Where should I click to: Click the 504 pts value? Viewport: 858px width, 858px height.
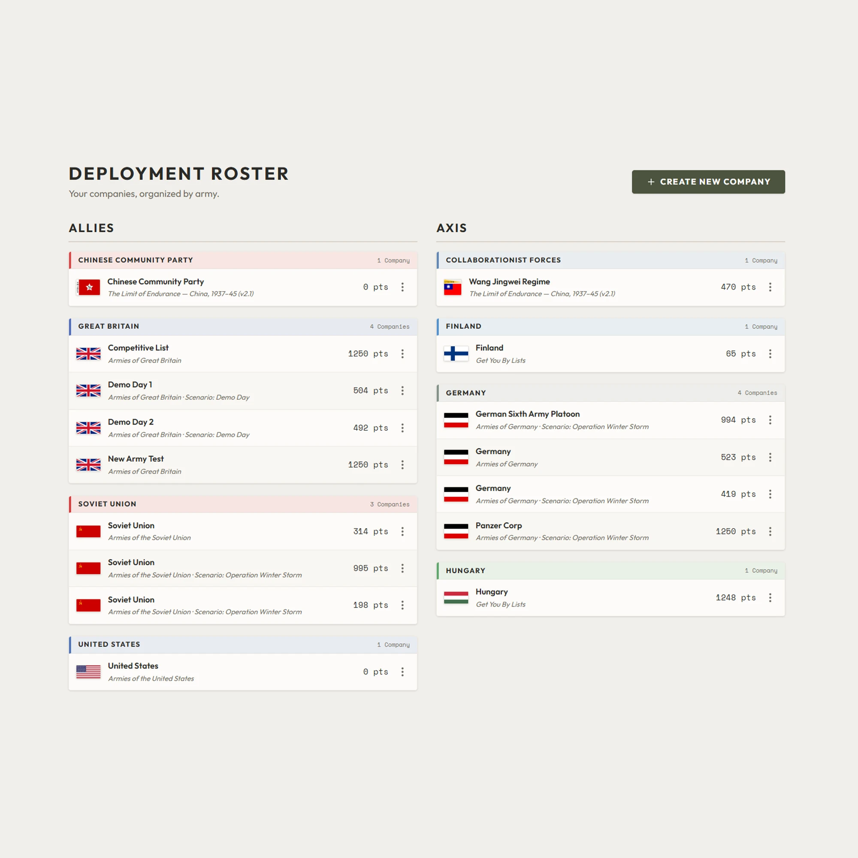tap(370, 391)
